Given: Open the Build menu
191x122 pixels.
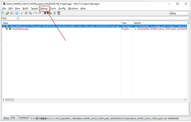Looking at the screenshot, I should click(x=25, y=9).
